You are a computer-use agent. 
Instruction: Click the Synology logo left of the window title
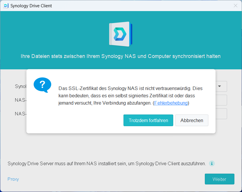[6, 6]
